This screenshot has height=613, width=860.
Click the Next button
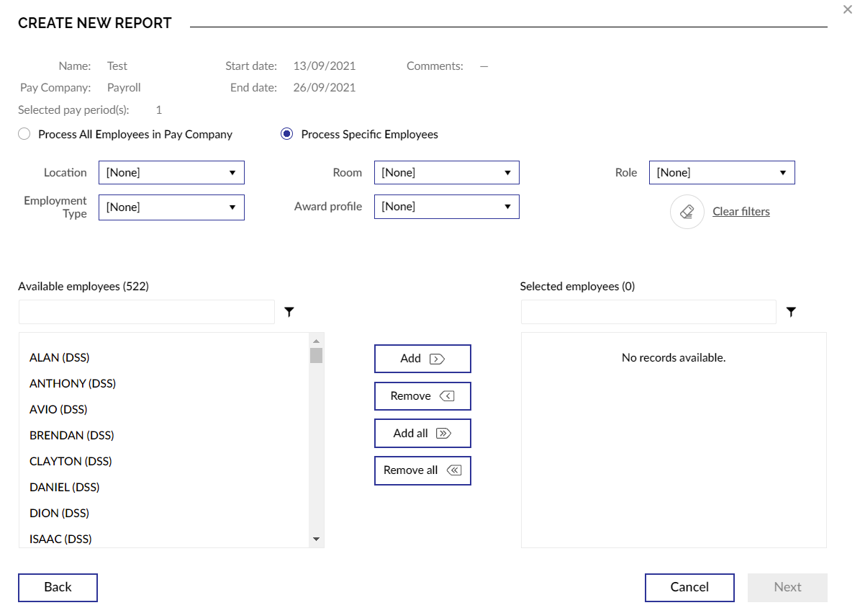tap(787, 587)
